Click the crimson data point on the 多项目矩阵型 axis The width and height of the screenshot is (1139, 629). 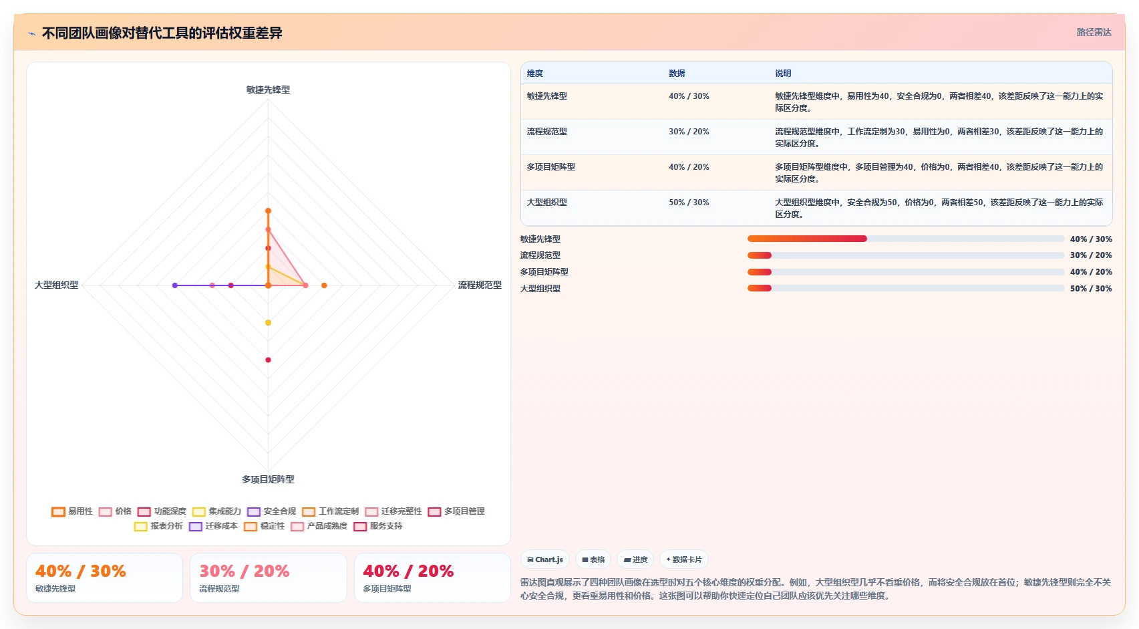coord(268,360)
